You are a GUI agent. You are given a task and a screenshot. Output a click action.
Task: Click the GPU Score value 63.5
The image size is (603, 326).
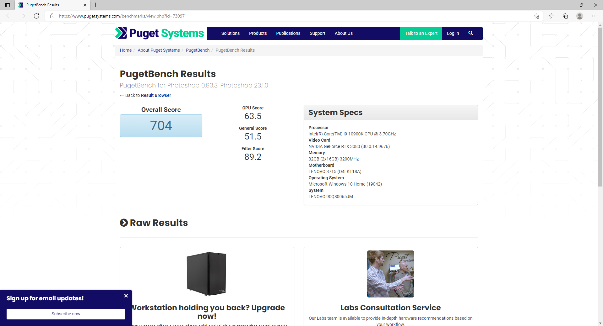click(253, 116)
